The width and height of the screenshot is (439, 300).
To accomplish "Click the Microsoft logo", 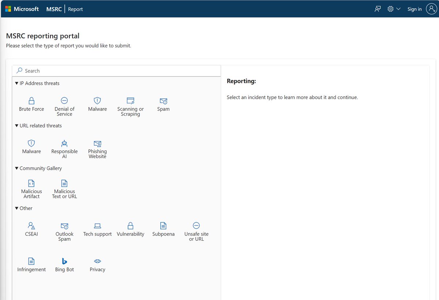I will [x=22, y=9].
